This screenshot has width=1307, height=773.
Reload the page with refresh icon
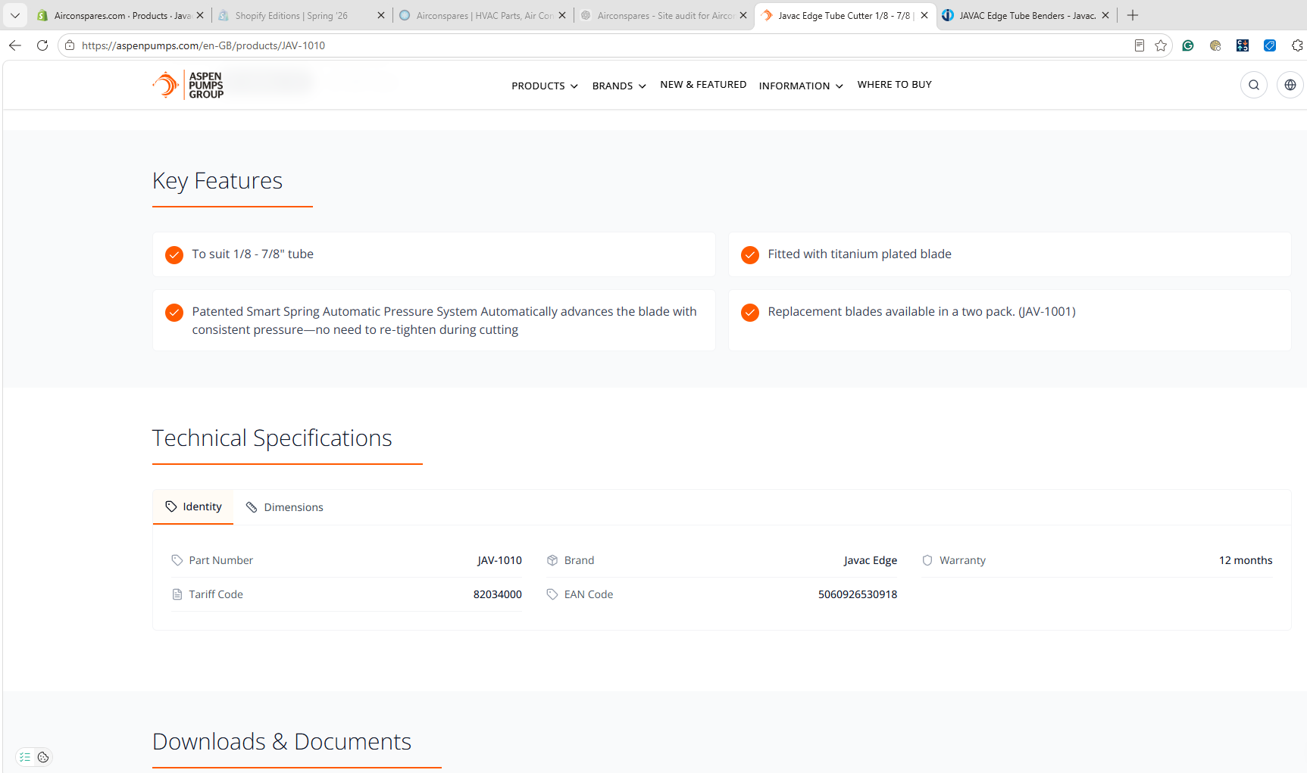[x=42, y=45]
